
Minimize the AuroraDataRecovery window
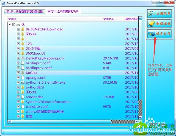click(x=155, y=2)
